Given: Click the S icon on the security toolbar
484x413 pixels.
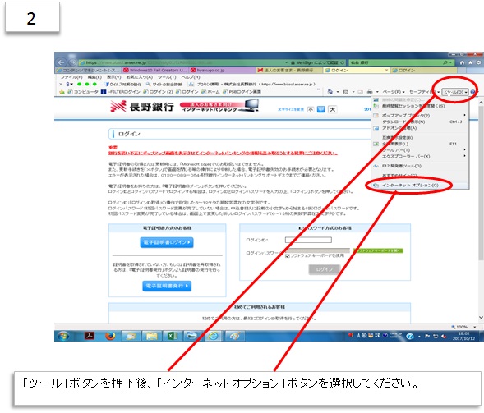Looking at the screenshot, I should point(68,85).
